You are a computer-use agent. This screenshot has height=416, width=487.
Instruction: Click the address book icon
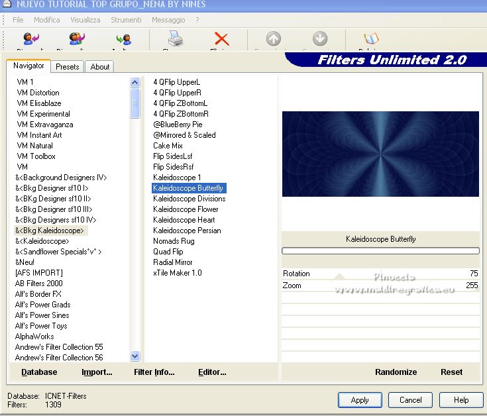(371, 39)
